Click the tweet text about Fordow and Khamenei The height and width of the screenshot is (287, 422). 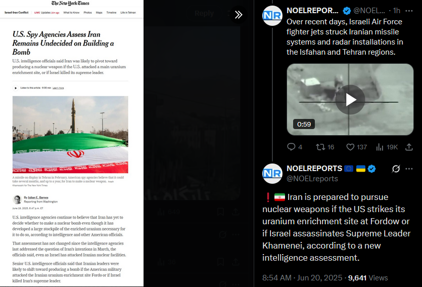coord(337,227)
